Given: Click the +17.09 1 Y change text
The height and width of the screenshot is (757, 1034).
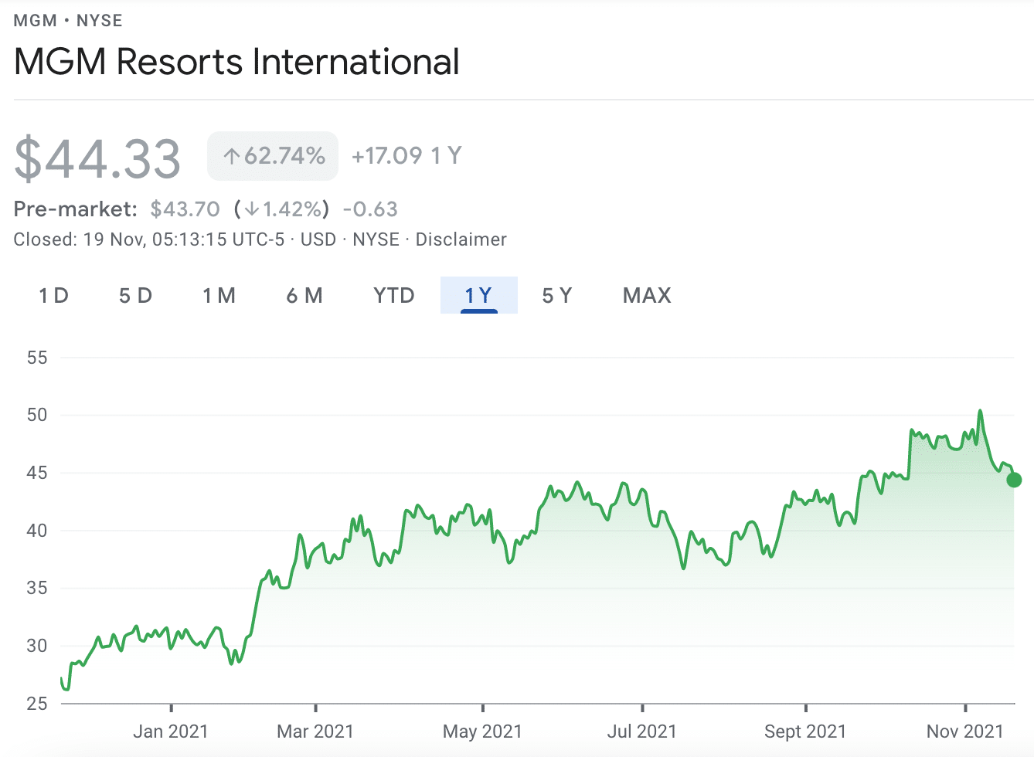Looking at the screenshot, I should point(406,156).
